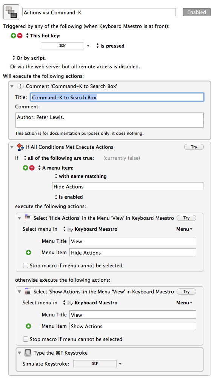Open the Menu popup in Show Actions action

(184, 302)
